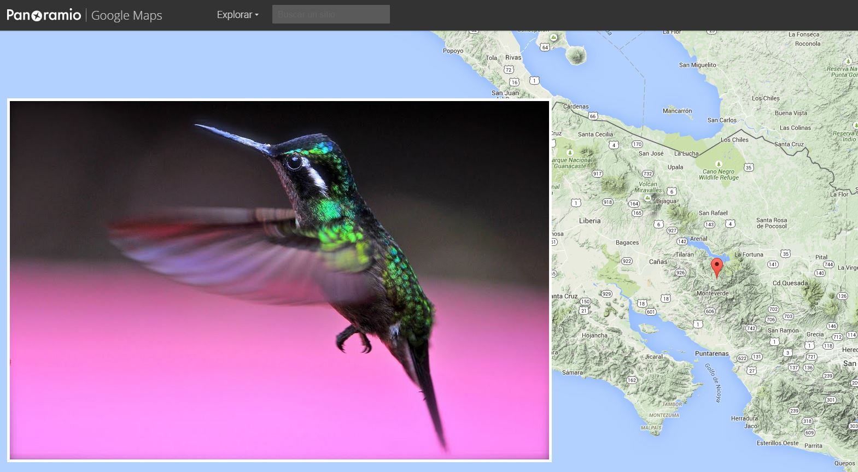The image size is (858, 472).
Task: Click Golfo de Nicoya water label
Action: pyautogui.click(x=713, y=382)
